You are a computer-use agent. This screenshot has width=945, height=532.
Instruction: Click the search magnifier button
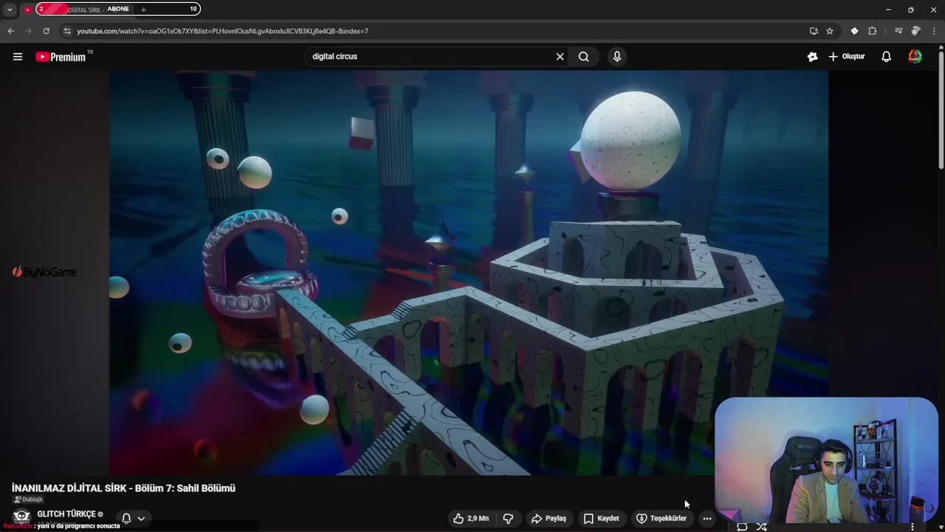(x=584, y=57)
